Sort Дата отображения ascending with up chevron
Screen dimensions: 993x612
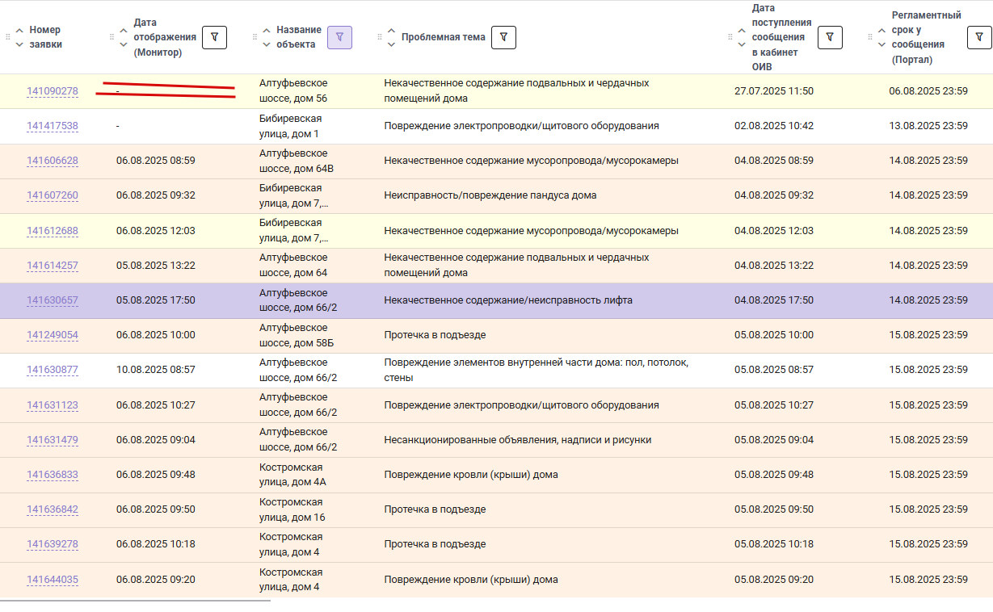(x=124, y=31)
